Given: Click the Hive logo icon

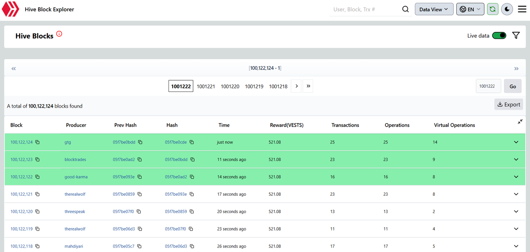Looking at the screenshot, I should coord(11,9).
